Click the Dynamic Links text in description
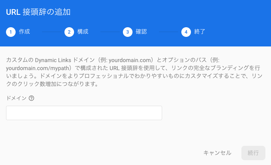 coord(53,60)
